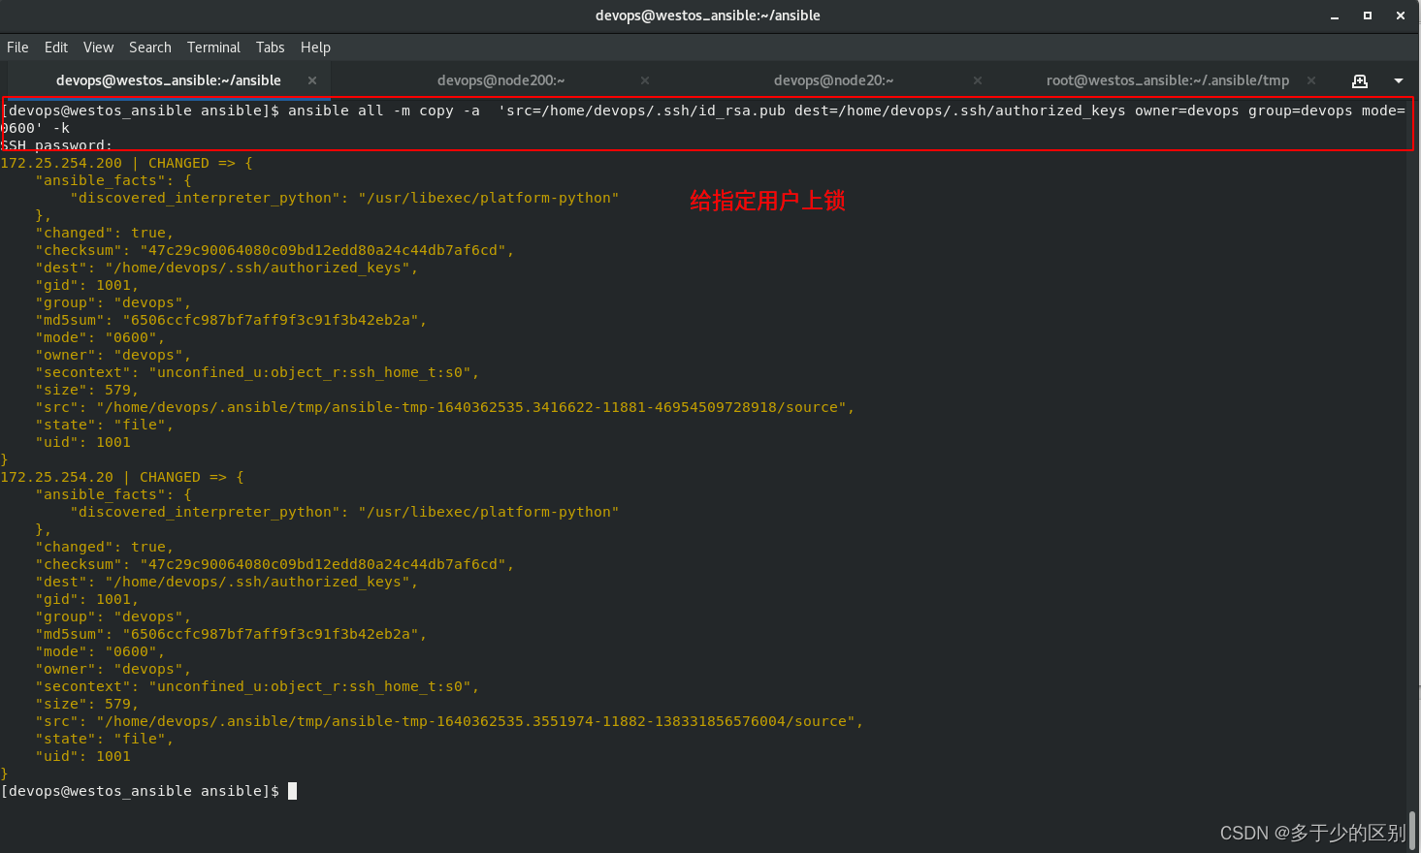Viewport: 1421px width, 853px height.
Task: Close the devops@node20:~ tab
Action: tap(978, 80)
